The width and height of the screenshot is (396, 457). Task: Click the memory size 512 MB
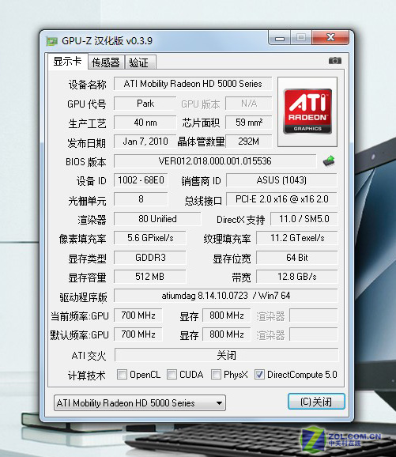pyautogui.click(x=150, y=276)
